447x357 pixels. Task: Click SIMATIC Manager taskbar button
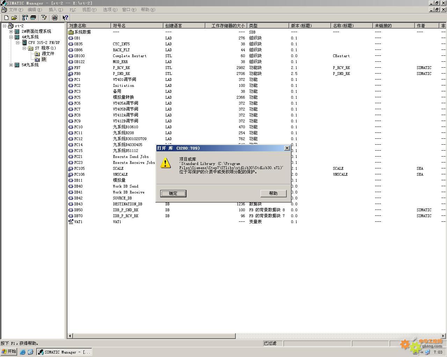pos(64,352)
